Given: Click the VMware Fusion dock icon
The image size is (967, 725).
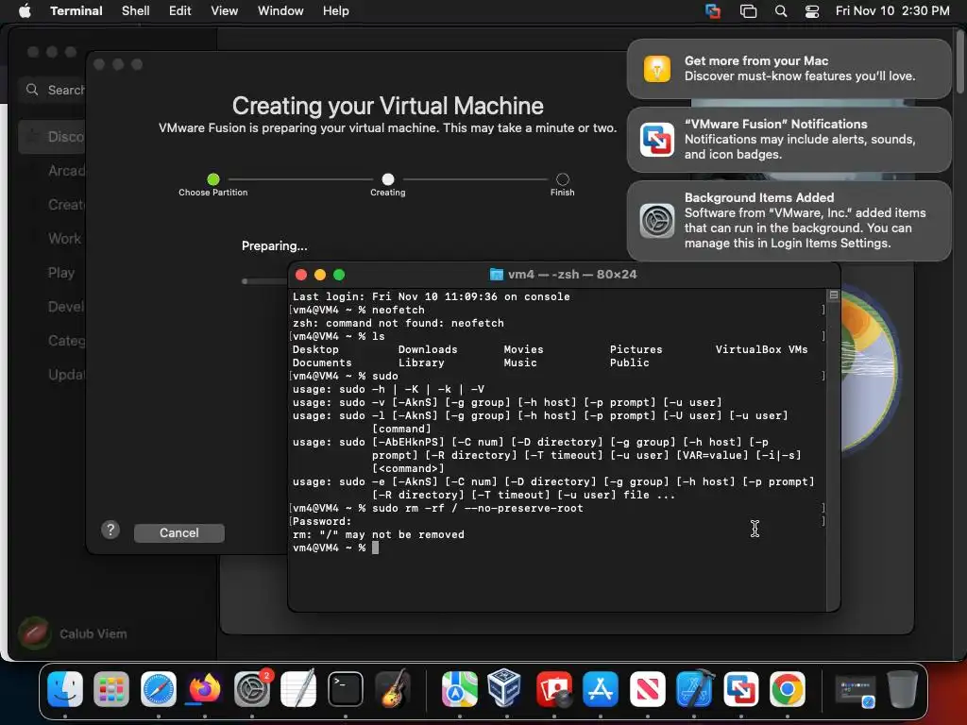Looking at the screenshot, I should click(x=740, y=688).
